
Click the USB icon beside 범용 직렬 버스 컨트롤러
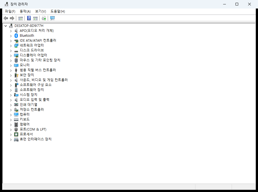pos(16,70)
